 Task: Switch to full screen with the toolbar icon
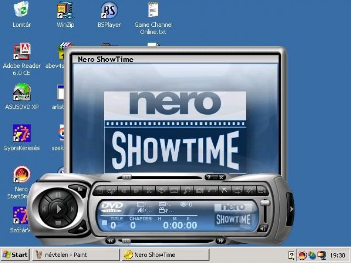pyautogui.click(x=149, y=191)
